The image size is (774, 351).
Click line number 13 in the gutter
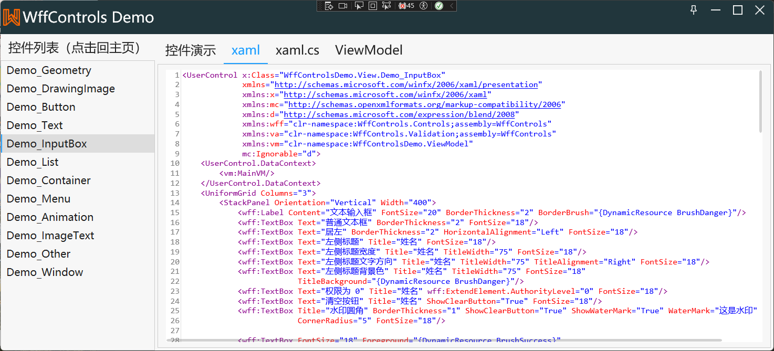(175, 193)
